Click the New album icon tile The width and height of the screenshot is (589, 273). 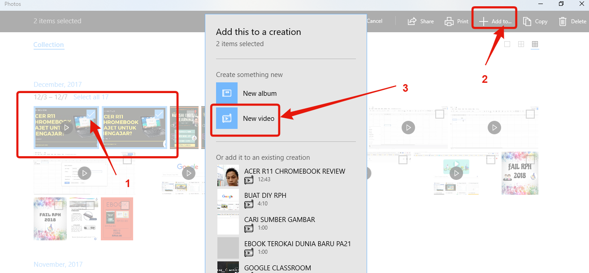click(x=227, y=93)
